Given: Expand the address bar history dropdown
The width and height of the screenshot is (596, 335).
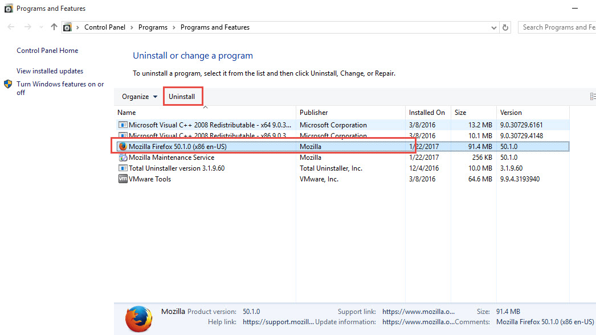Looking at the screenshot, I should [493, 28].
